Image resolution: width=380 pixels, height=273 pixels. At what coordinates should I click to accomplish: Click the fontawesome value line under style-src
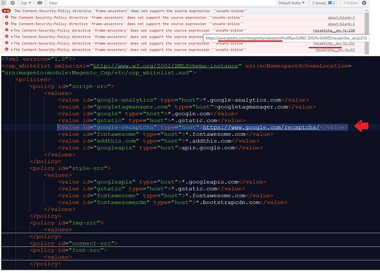[166, 195]
